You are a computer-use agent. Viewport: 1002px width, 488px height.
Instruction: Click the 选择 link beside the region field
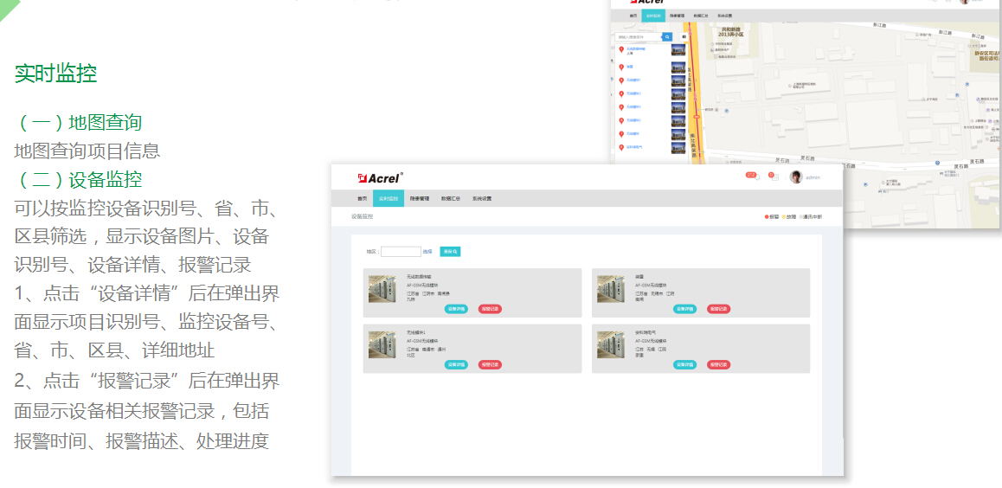pos(427,252)
